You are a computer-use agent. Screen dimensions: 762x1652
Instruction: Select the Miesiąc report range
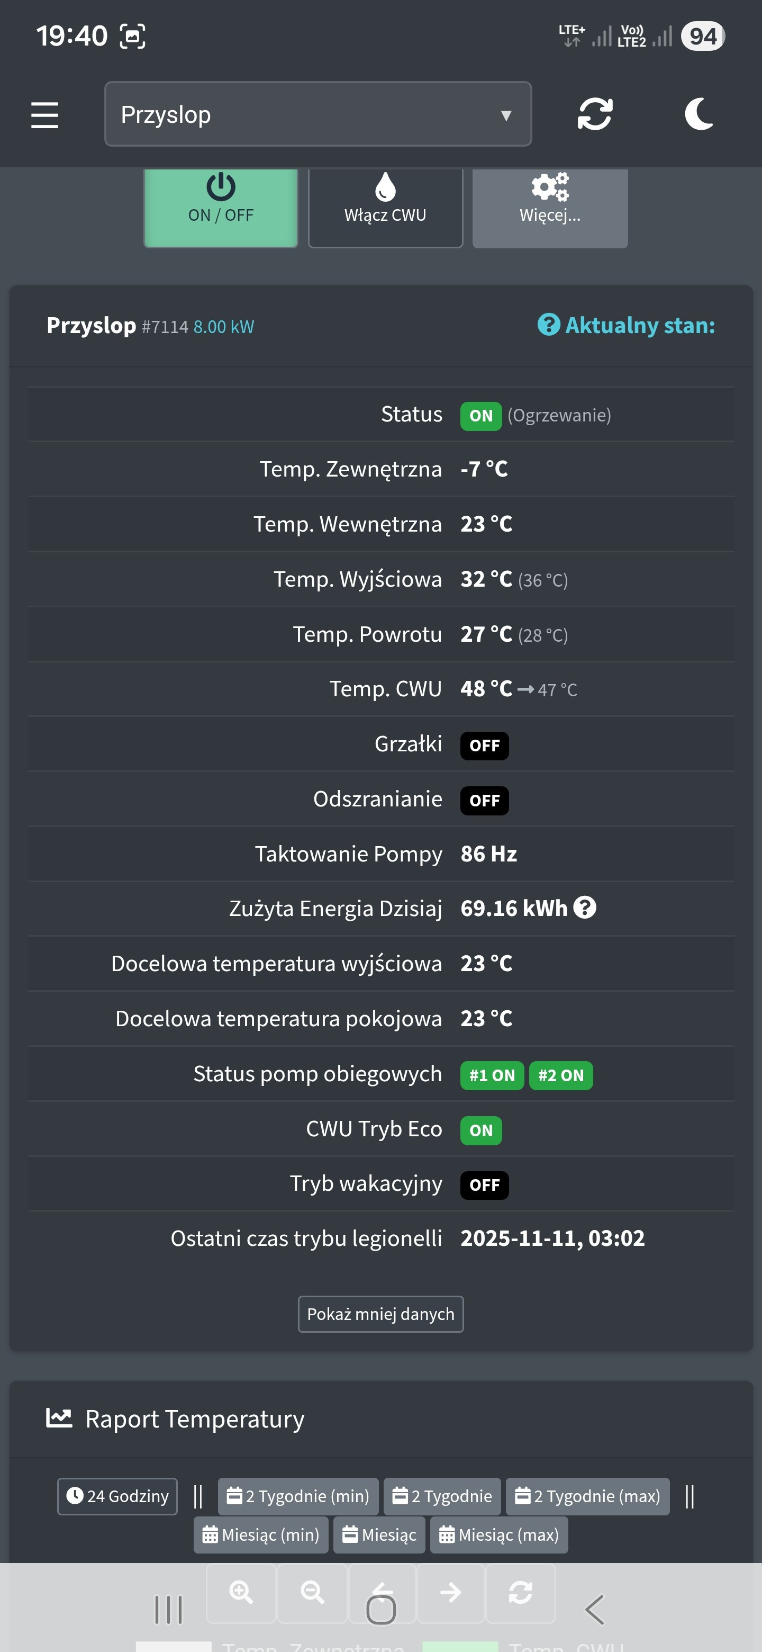(x=379, y=1534)
